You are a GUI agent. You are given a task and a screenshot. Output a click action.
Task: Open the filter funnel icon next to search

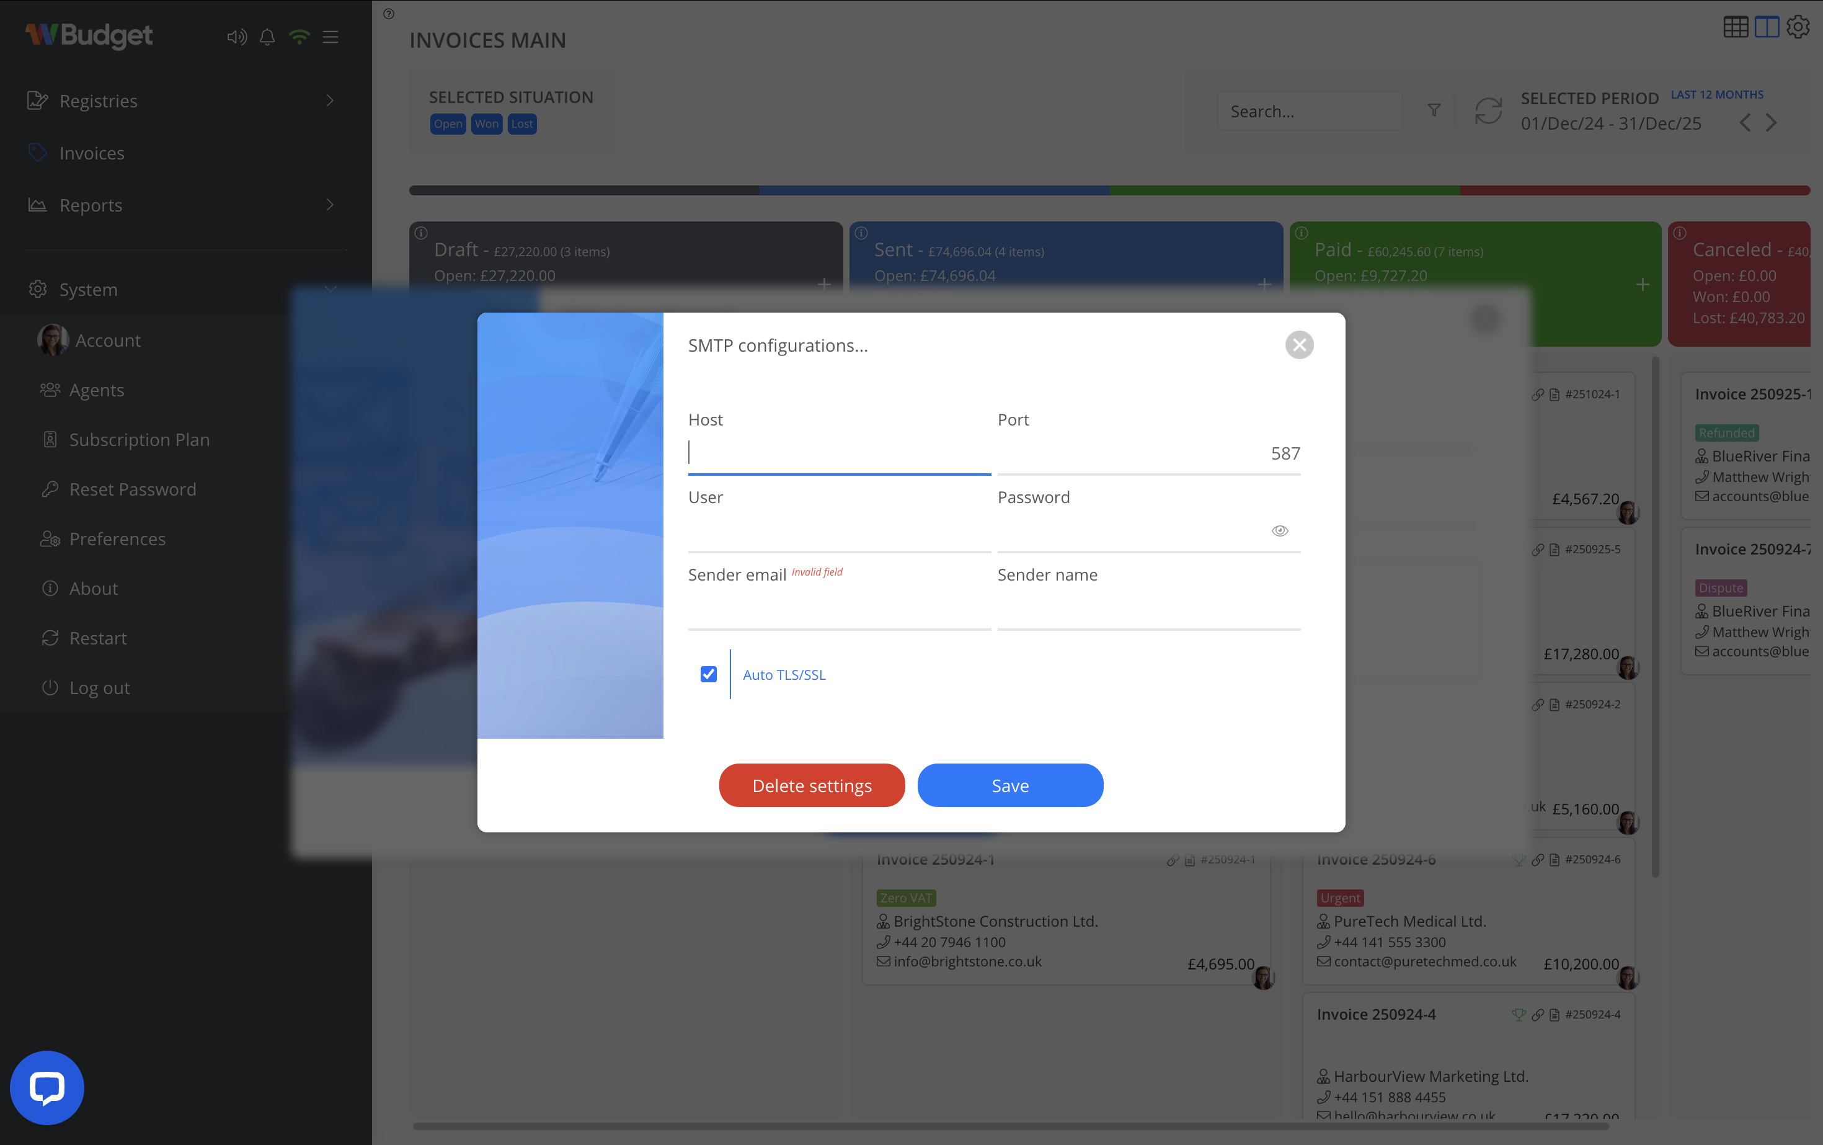(x=1434, y=110)
